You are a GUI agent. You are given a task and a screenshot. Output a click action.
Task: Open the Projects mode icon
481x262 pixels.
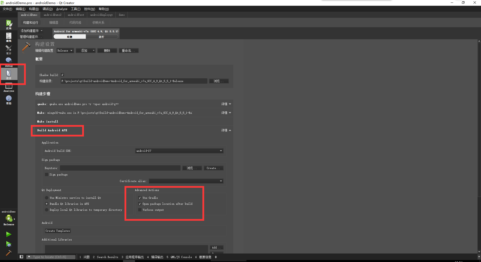coord(9,74)
